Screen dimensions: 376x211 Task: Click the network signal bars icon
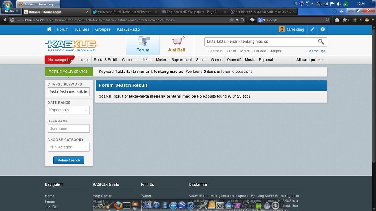326,4
